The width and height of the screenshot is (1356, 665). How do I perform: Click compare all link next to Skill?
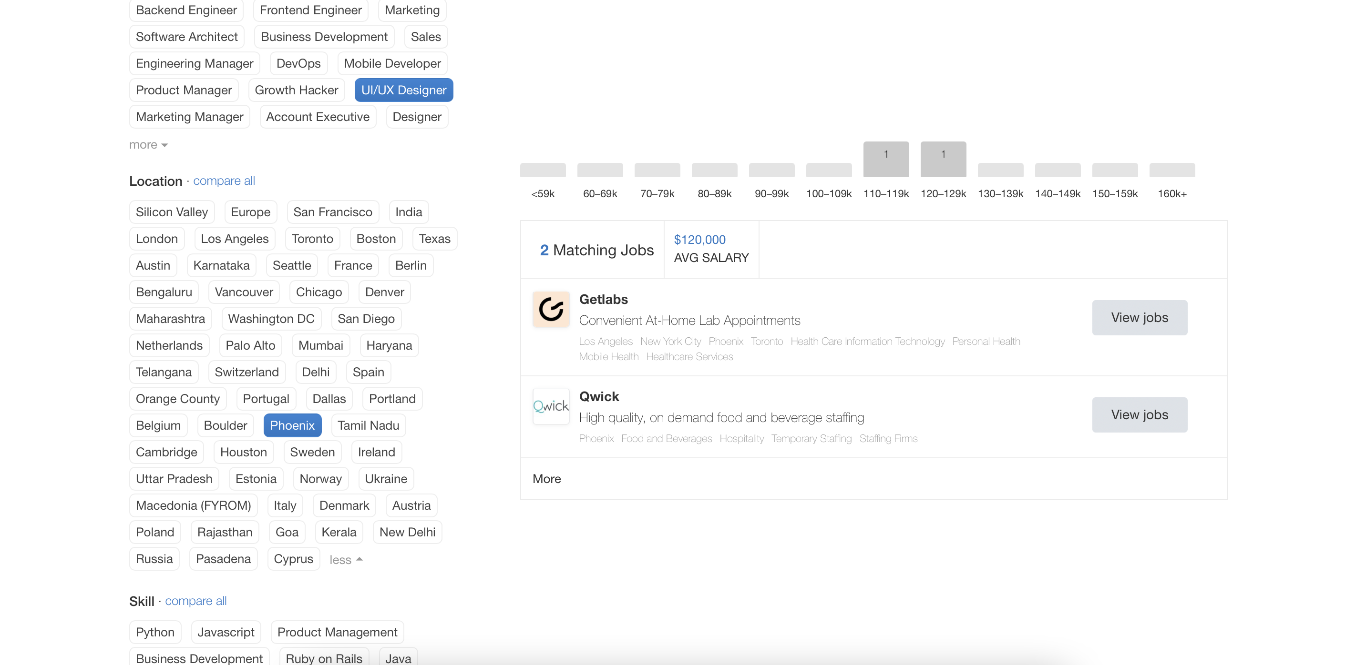tap(195, 601)
